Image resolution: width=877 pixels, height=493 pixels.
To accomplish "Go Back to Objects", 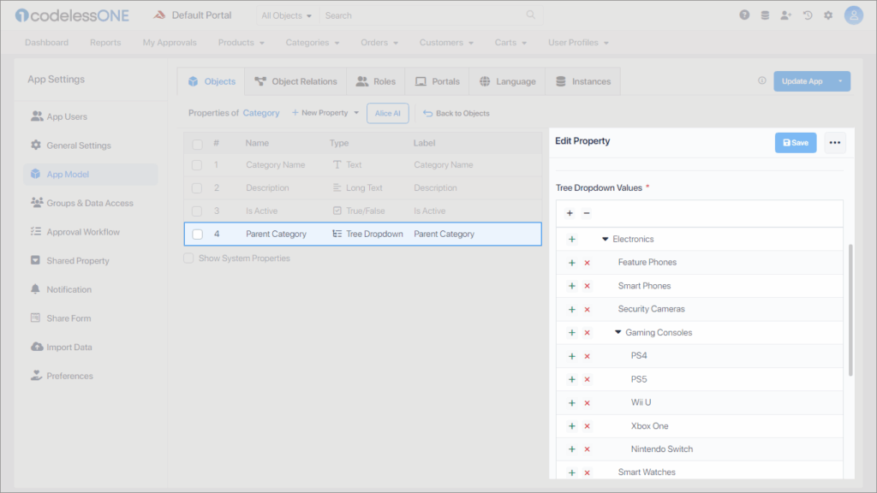I will point(456,113).
